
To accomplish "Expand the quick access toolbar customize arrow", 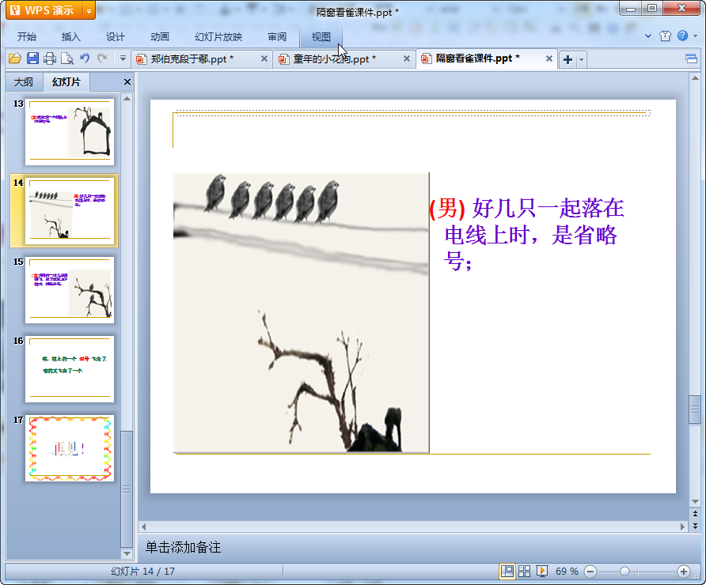I will pyautogui.click(x=123, y=58).
